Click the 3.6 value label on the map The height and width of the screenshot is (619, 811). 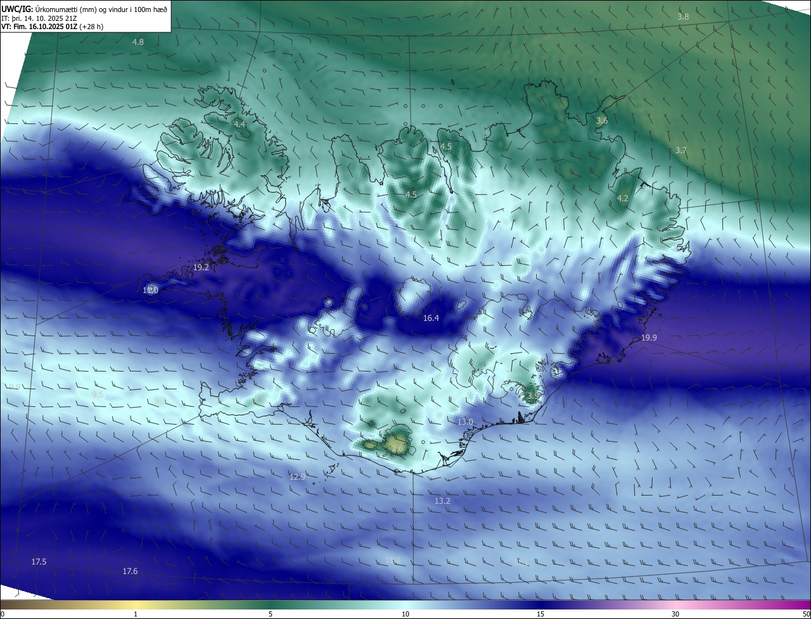[x=602, y=120]
